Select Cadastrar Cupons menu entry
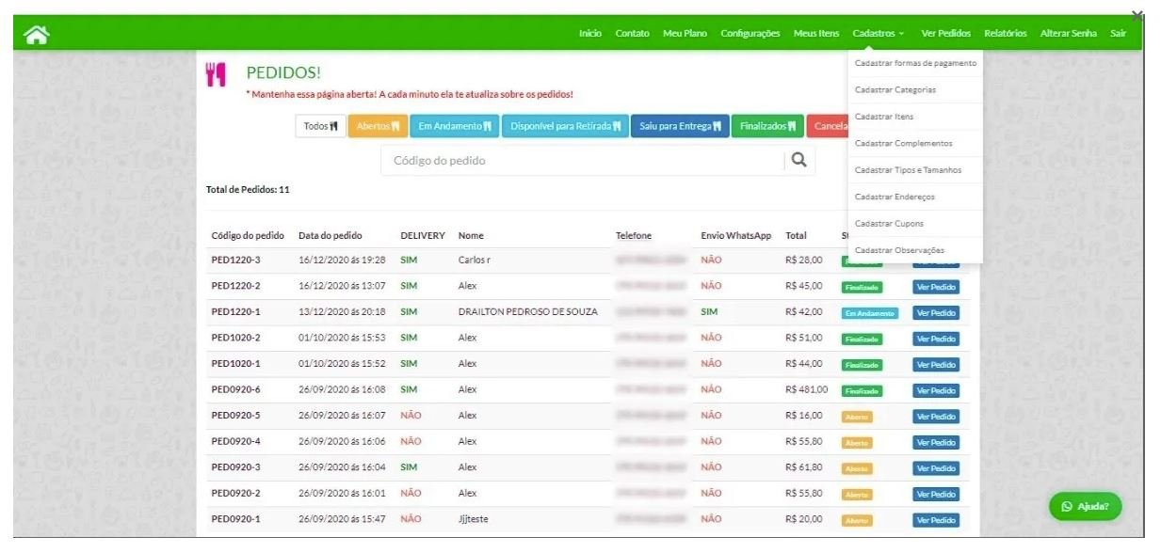Viewport: 1161px width, 553px height. [x=889, y=224]
